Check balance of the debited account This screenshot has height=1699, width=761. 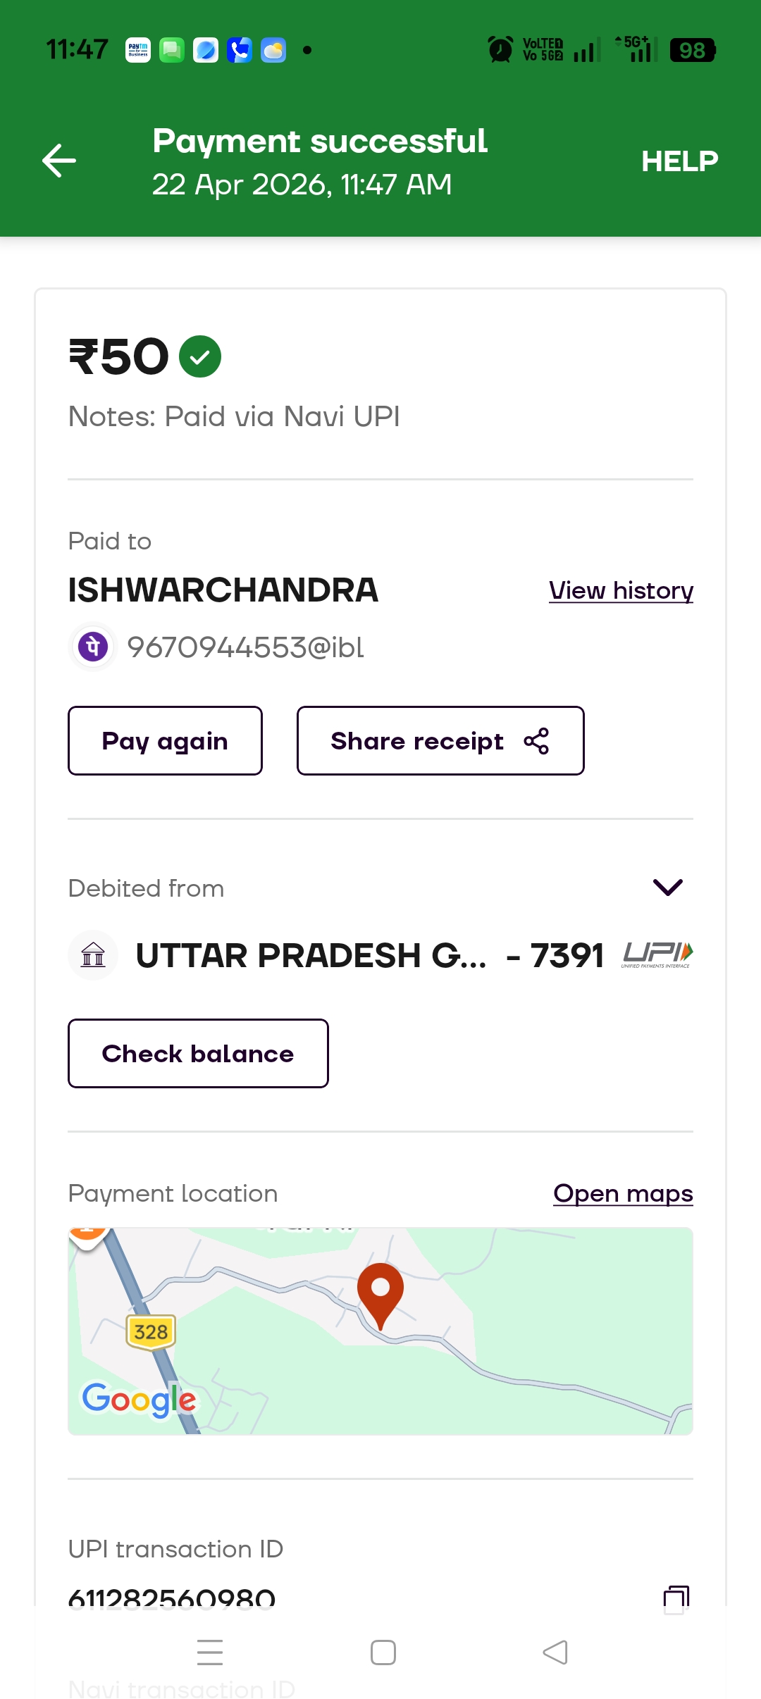pyautogui.click(x=198, y=1053)
